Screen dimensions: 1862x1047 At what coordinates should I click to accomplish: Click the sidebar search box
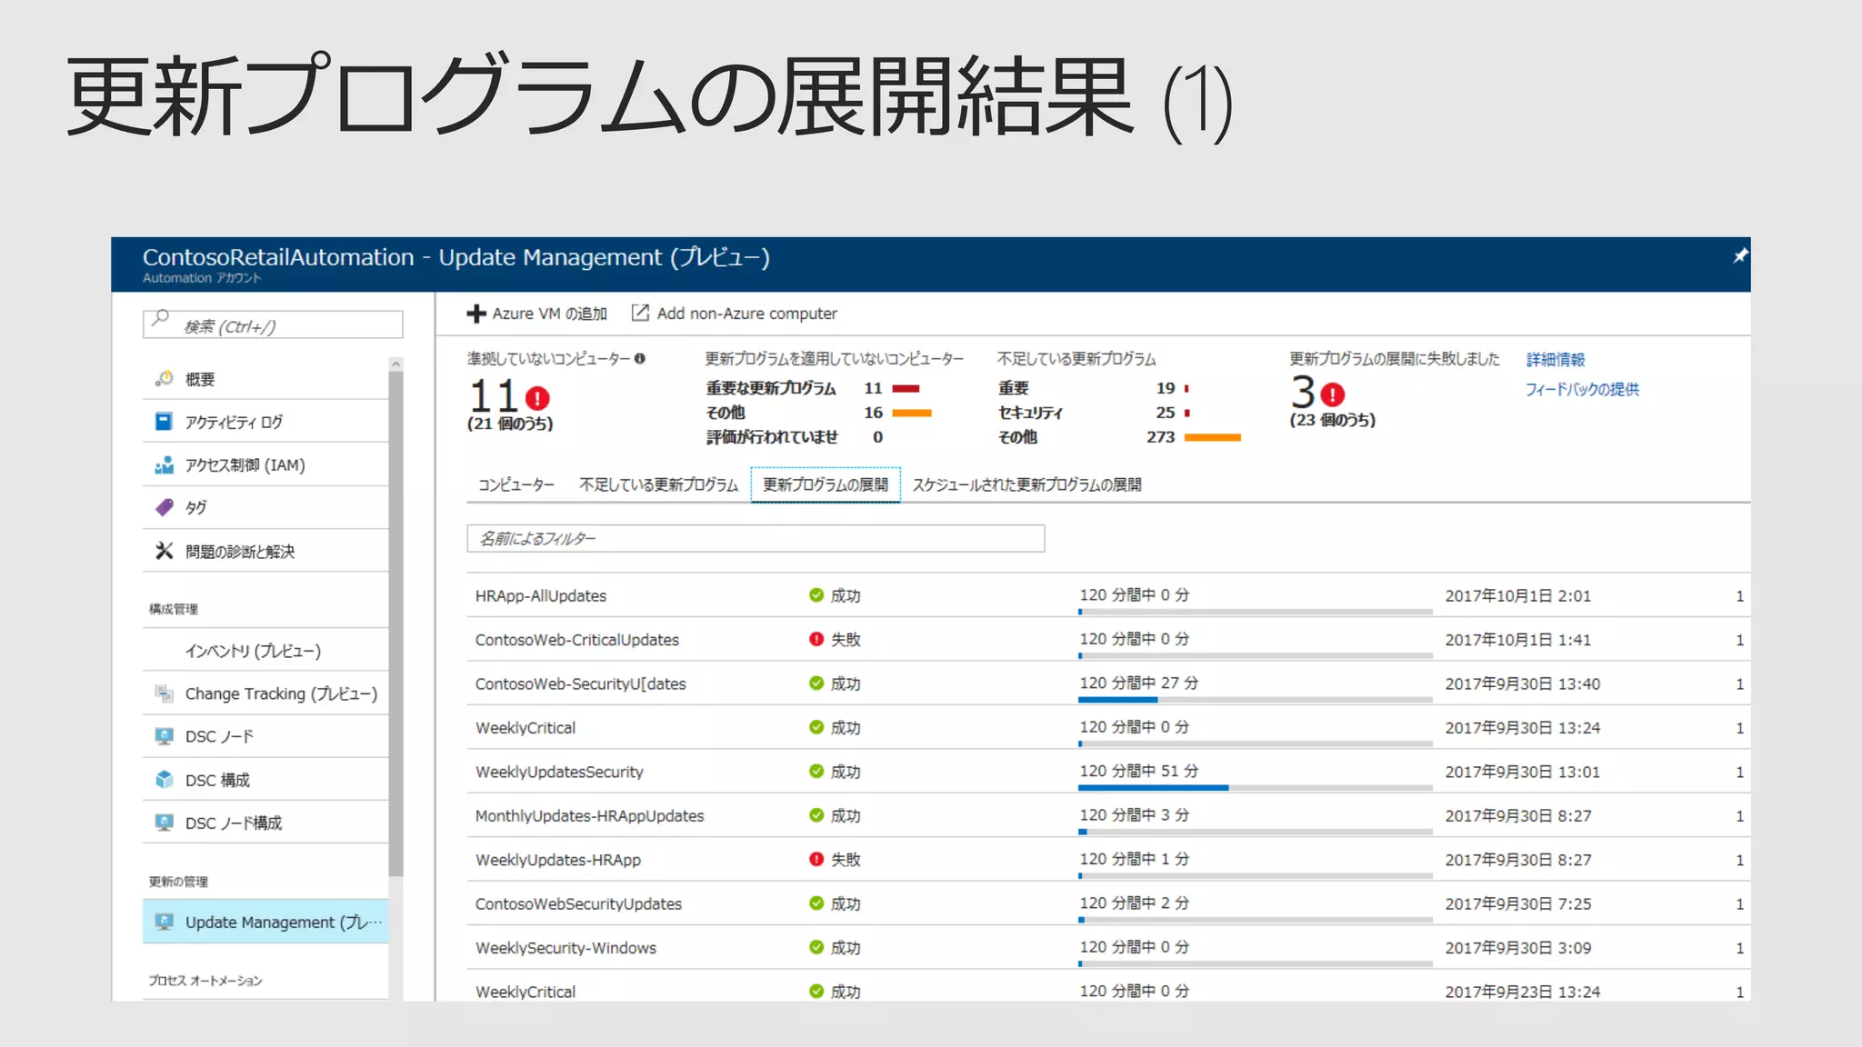273,325
